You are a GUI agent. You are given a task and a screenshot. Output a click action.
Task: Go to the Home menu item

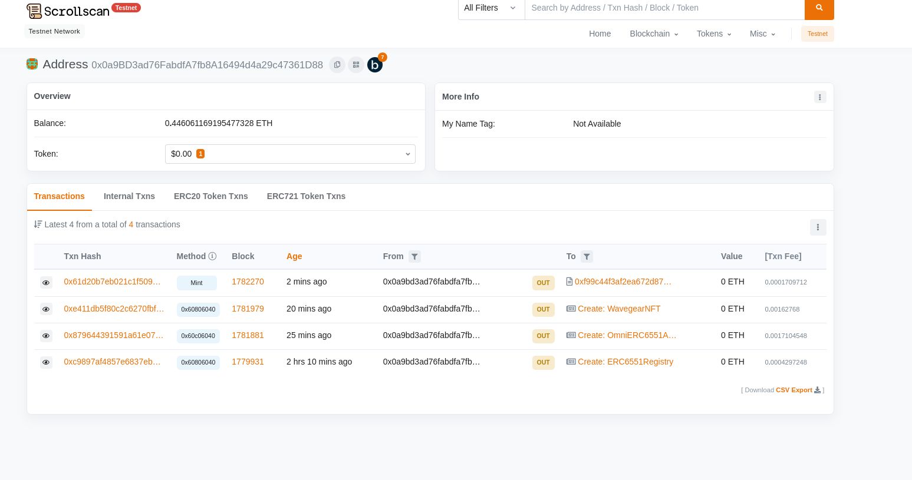pyautogui.click(x=600, y=34)
